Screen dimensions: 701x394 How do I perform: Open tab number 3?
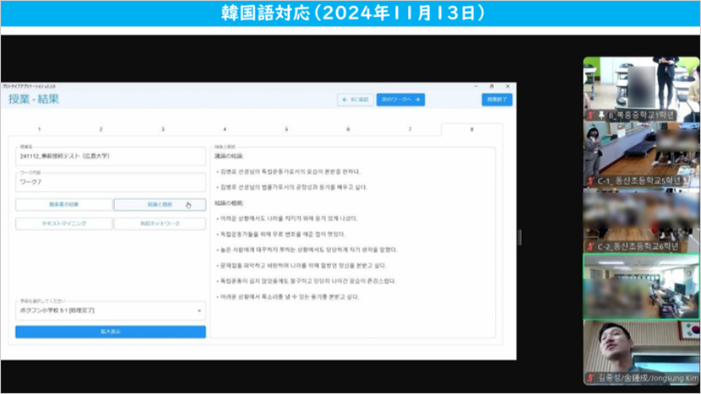pos(163,129)
